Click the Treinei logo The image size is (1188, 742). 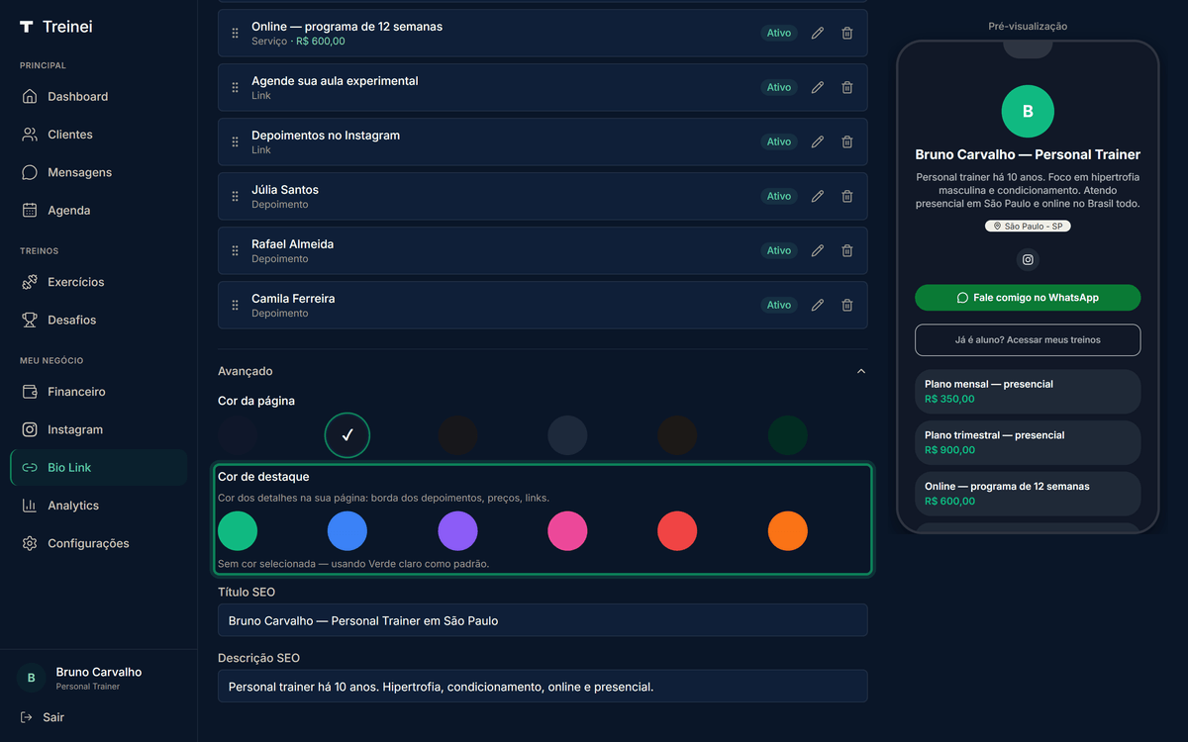(x=55, y=27)
